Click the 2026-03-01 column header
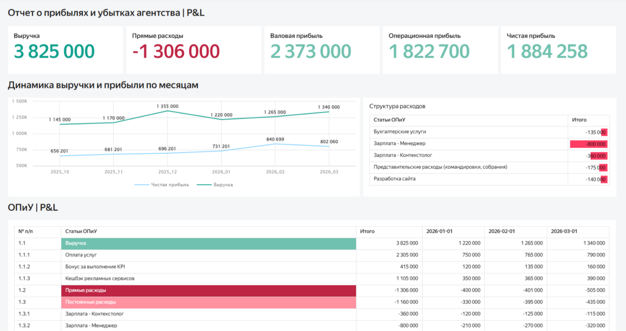This screenshot has width=626, height=331. coord(564,231)
